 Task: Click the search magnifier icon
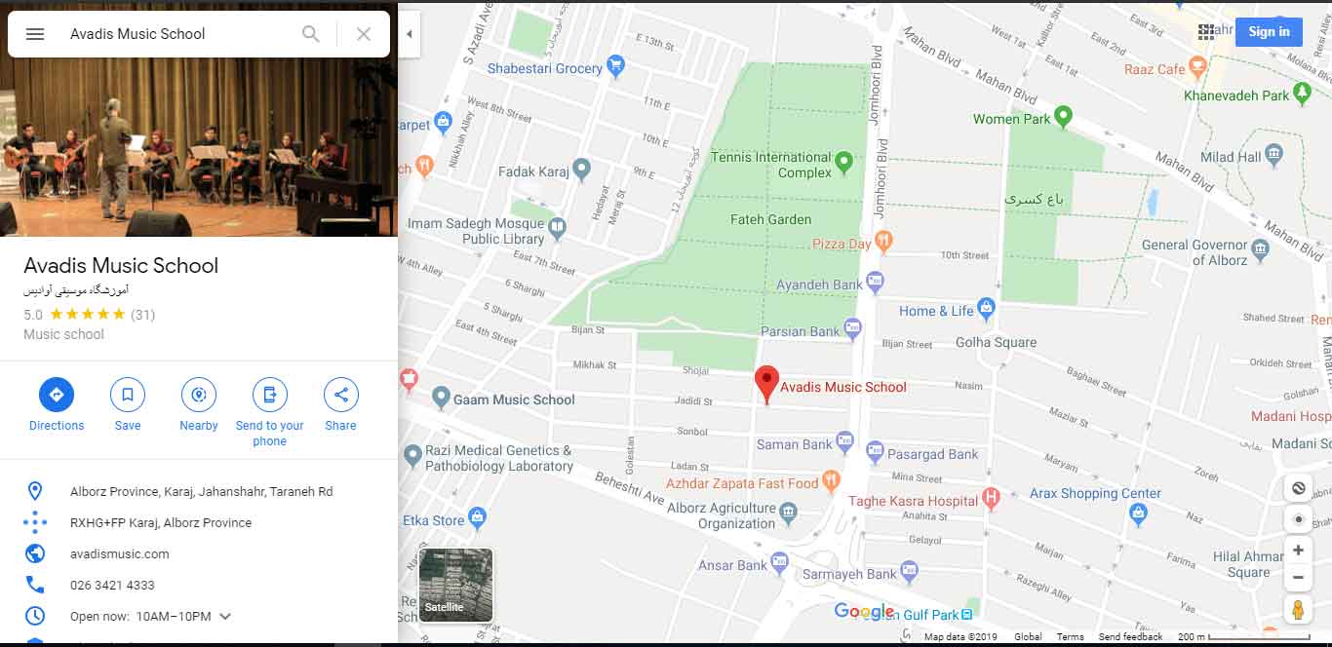point(311,34)
